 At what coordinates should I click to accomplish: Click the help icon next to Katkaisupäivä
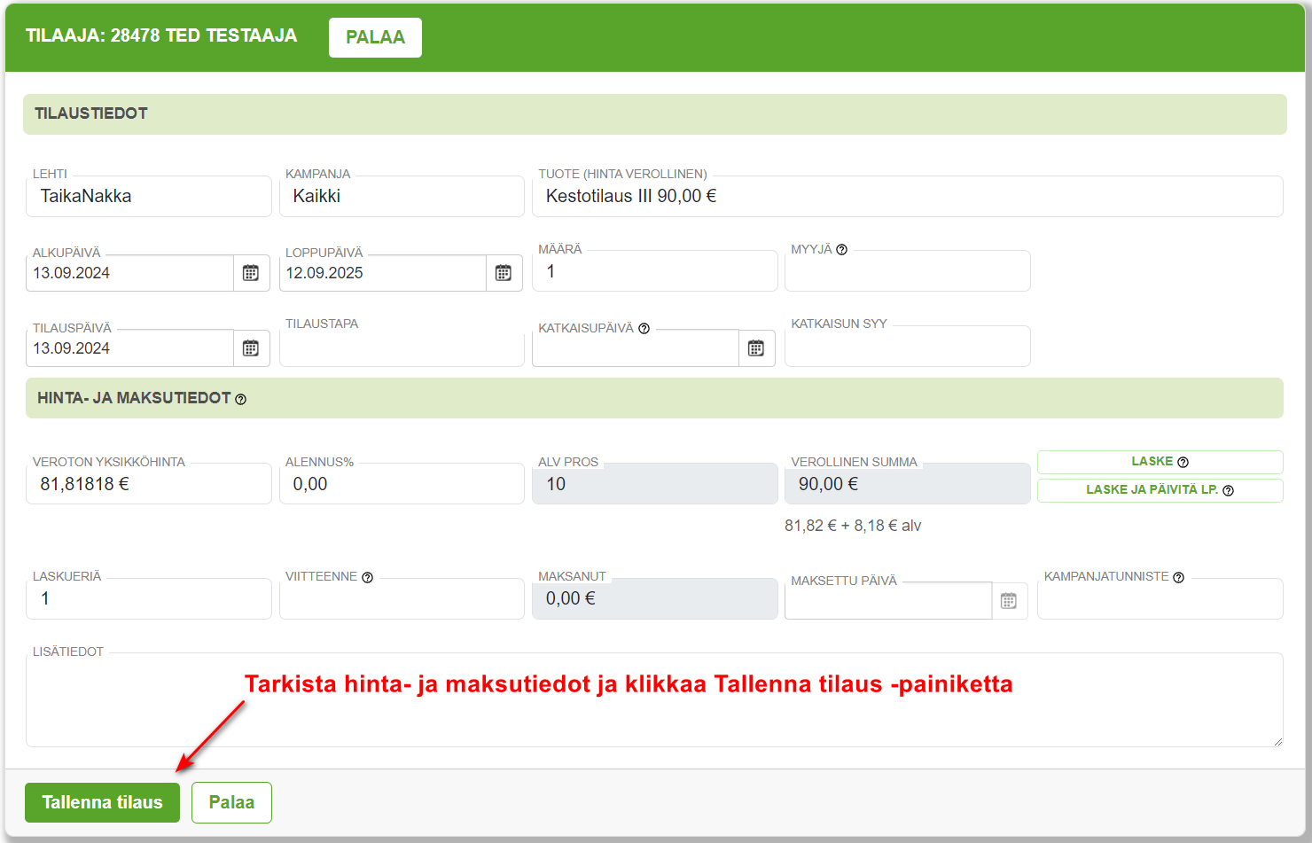(644, 329)
